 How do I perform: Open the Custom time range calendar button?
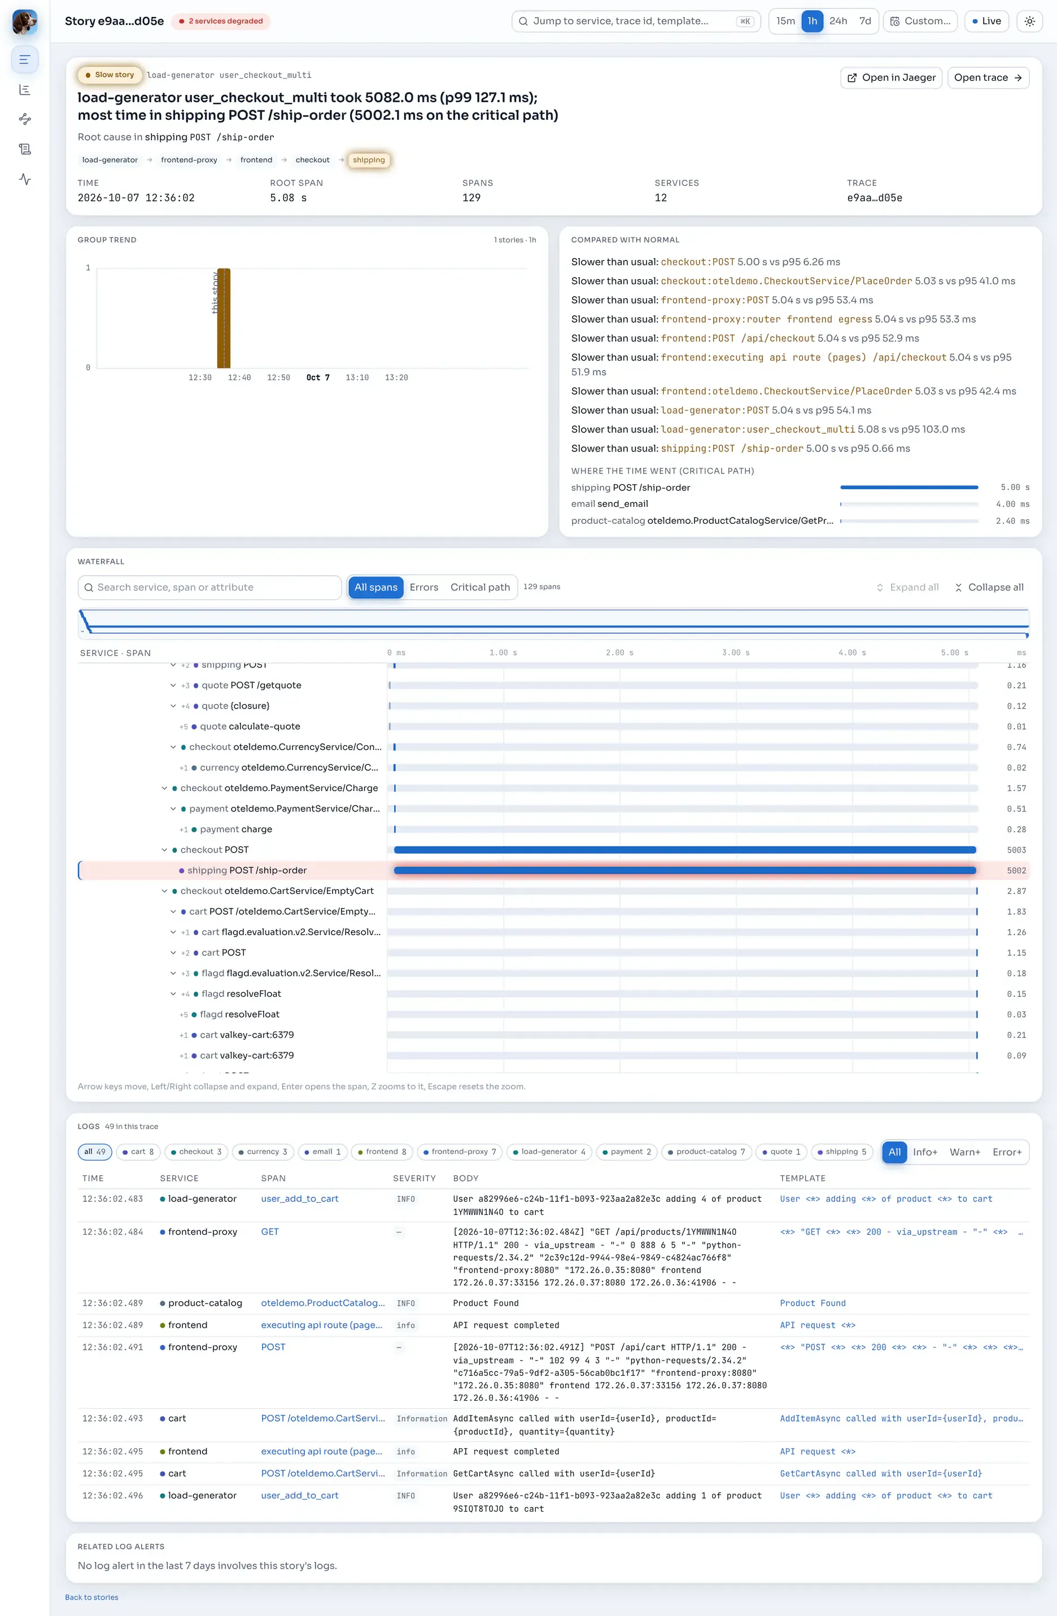click(920, 21)
